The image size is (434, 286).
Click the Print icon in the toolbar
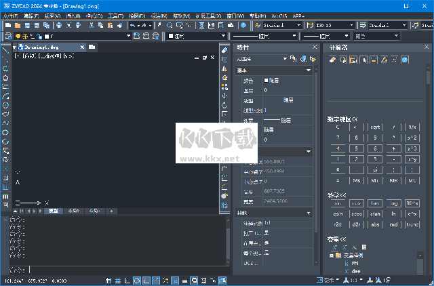tap(59, 26)
